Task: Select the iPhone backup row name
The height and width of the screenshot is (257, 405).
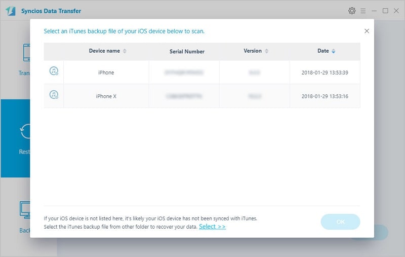Action: (106, 72)
